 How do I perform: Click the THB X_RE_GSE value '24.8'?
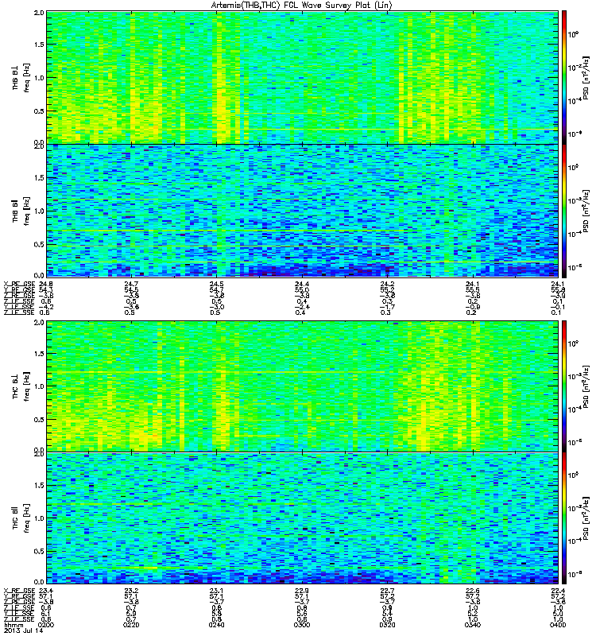(x=46, y=284)
